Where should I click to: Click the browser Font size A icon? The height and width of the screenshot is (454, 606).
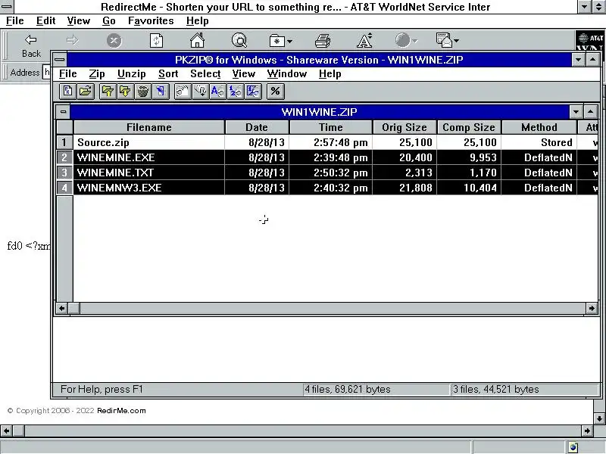point(364,40)
